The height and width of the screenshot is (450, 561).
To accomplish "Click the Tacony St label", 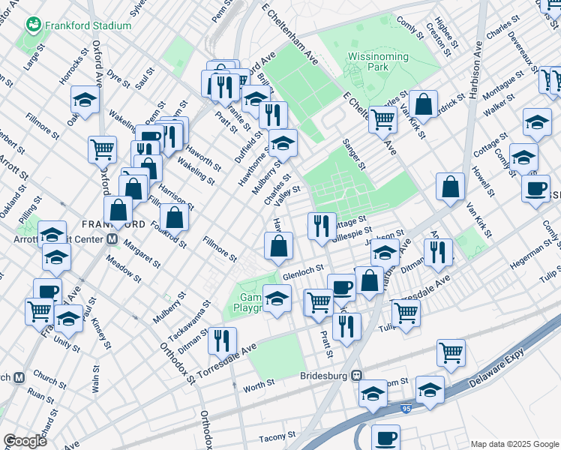I will point(277,436).
